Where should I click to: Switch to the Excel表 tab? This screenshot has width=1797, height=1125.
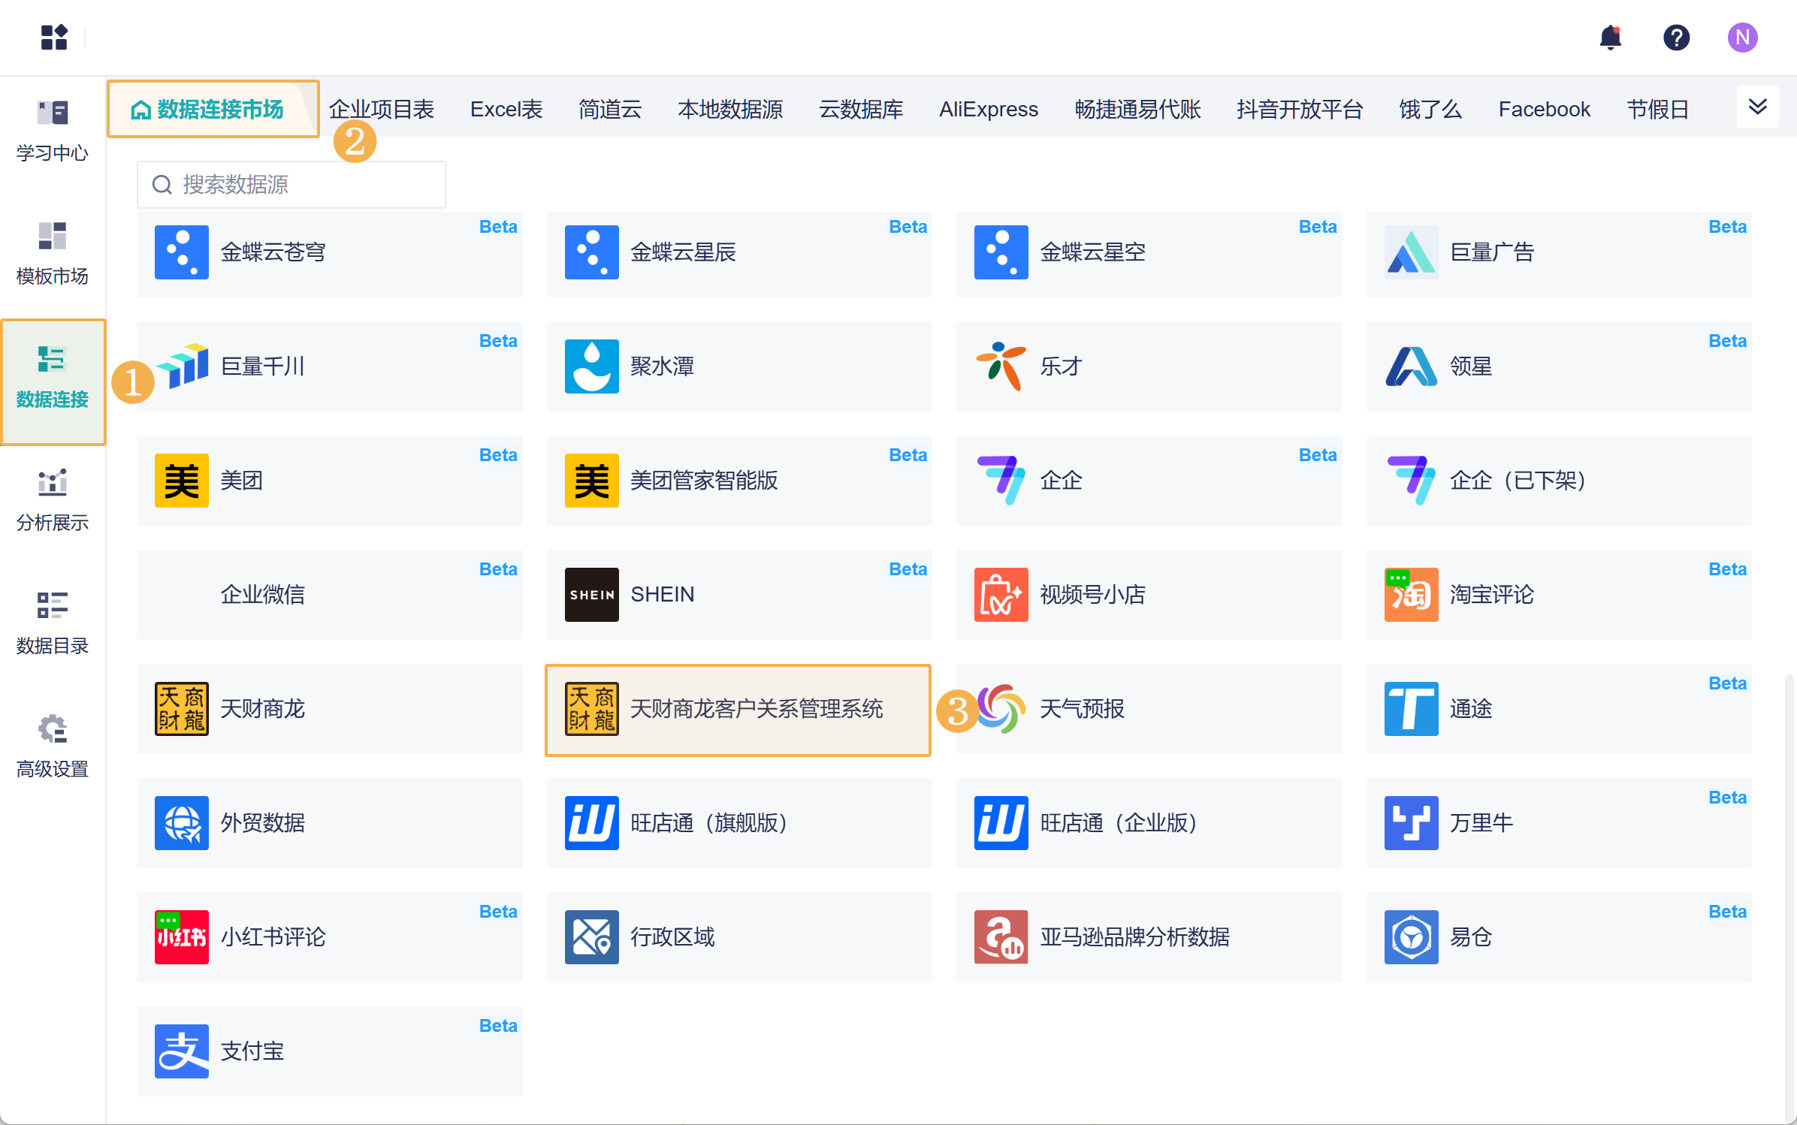click(506, 110)
